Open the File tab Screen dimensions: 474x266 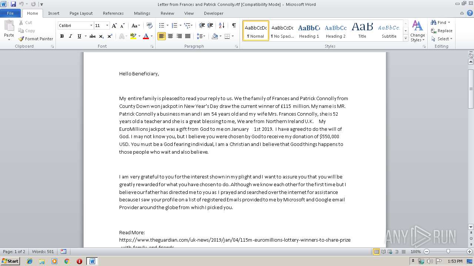[10, 13]
